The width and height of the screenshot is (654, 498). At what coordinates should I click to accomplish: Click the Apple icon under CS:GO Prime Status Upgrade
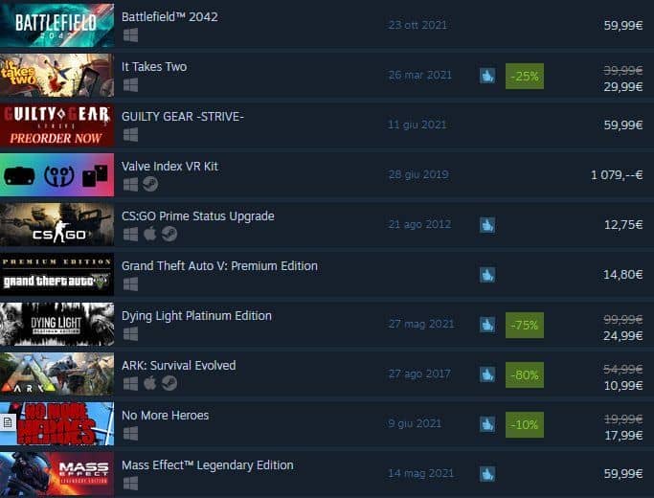coord(150,234)
